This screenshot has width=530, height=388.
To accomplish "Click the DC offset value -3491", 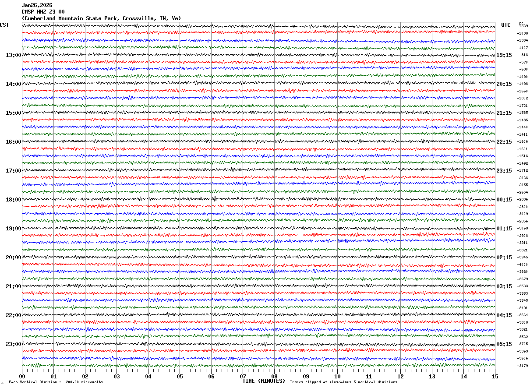I will point(523,308).
